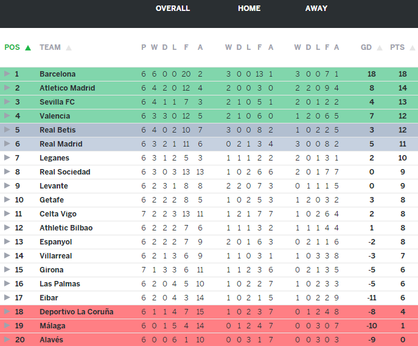Screen dimensions: 418x346
Task: Switch to the AWAY standings tab
Action: [x=316, y=9]
